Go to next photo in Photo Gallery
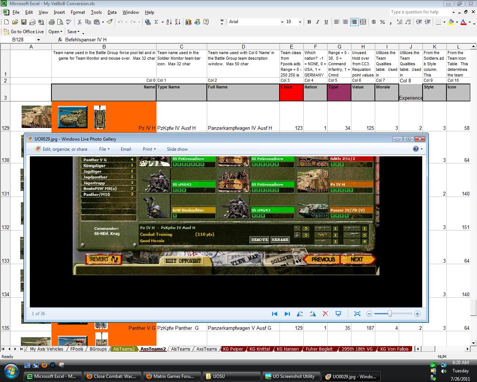This screenshot has height=382, width=477. (287, 314)
